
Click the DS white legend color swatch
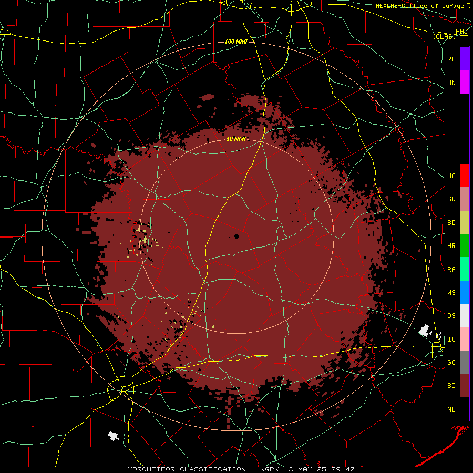[x=464, y=315]
